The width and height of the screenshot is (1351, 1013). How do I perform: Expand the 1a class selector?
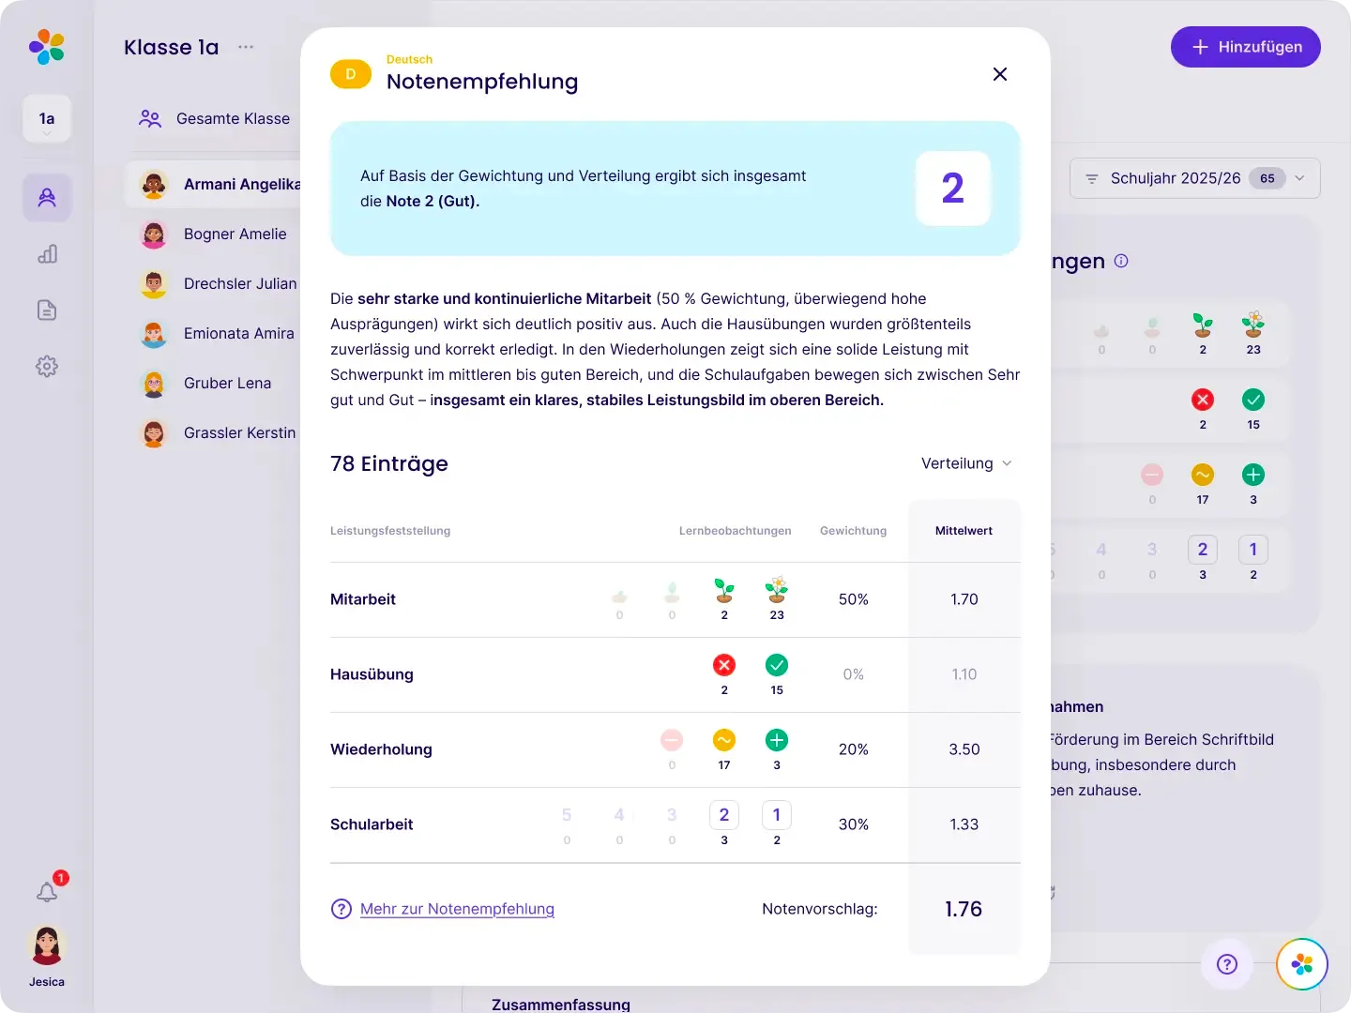pos(47,120)
